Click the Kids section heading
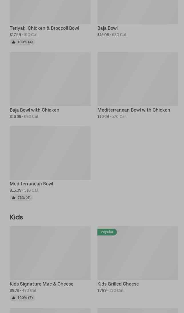 (x=16, y=217)
